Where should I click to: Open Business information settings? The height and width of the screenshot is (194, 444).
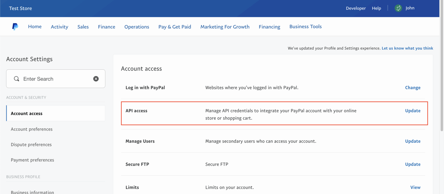coord(32,191)
